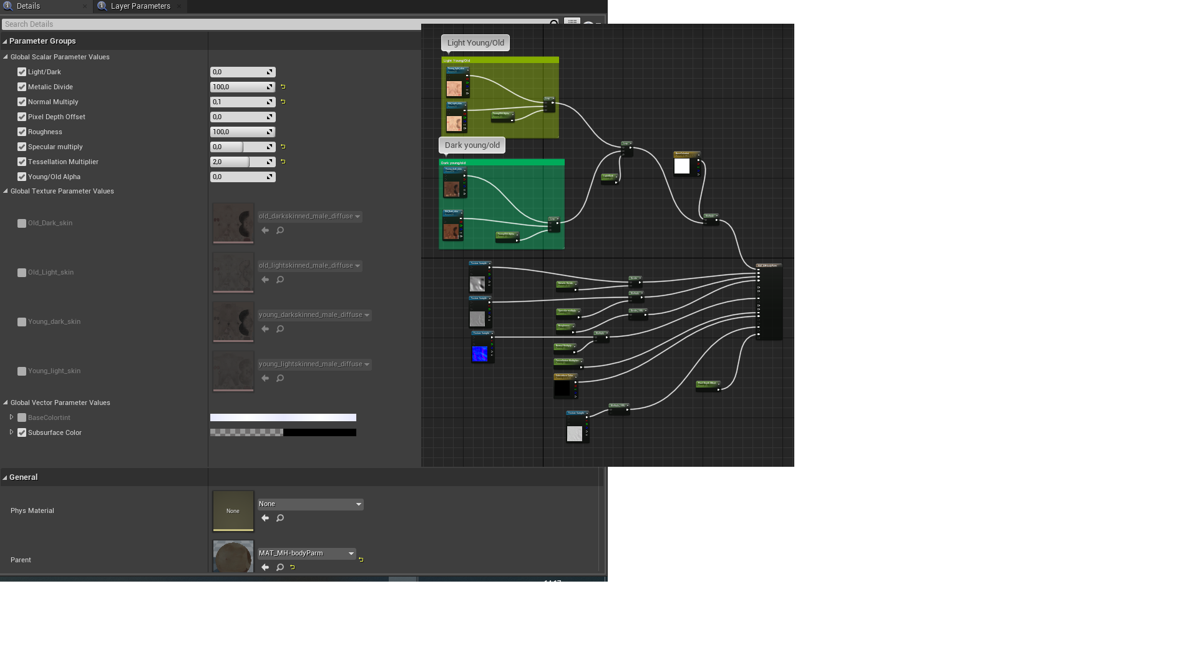Reset Parent material to default
1203x654 pixels.
[361, 559]
